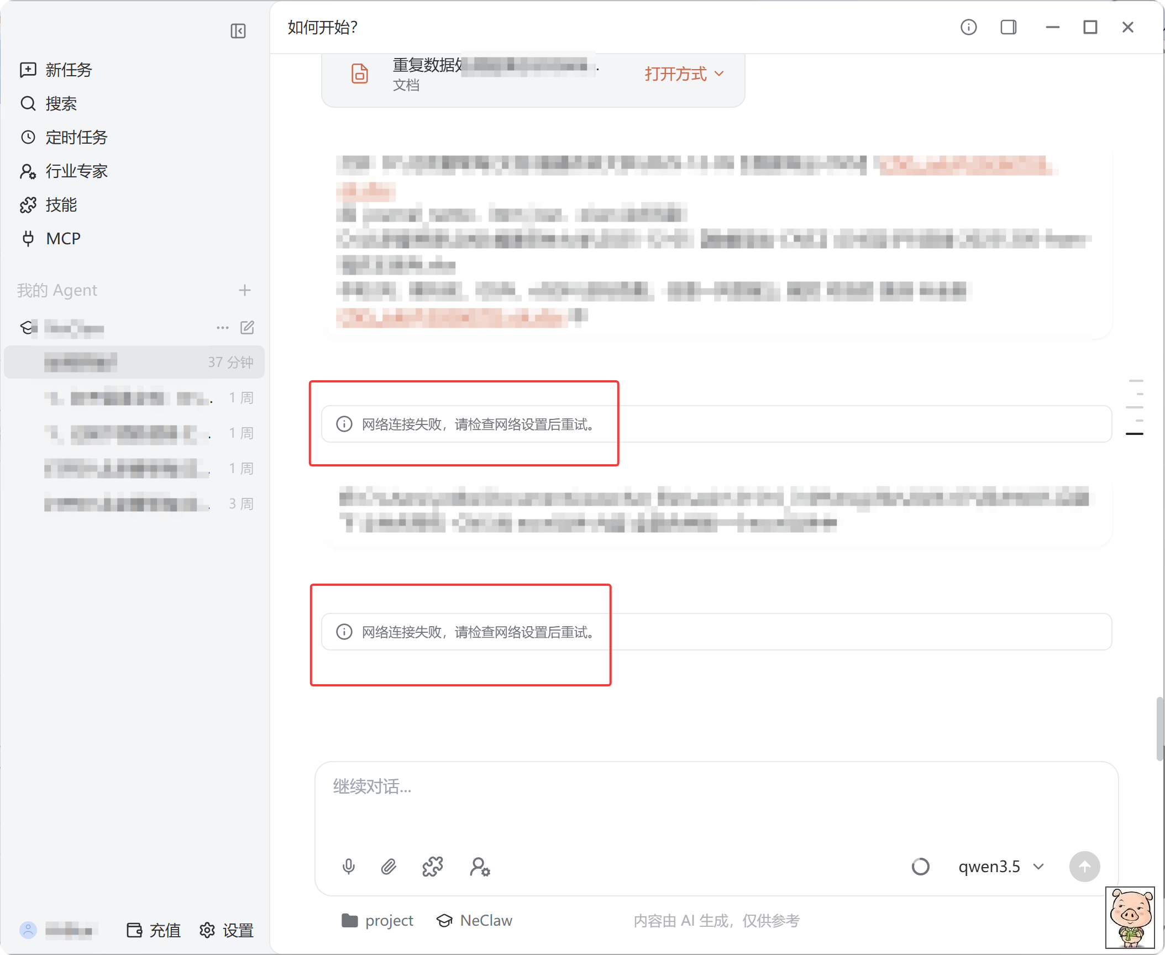1165x955 pixels.
Task: Click the circular loading indicator icon
Action: [x=921, y=867]
